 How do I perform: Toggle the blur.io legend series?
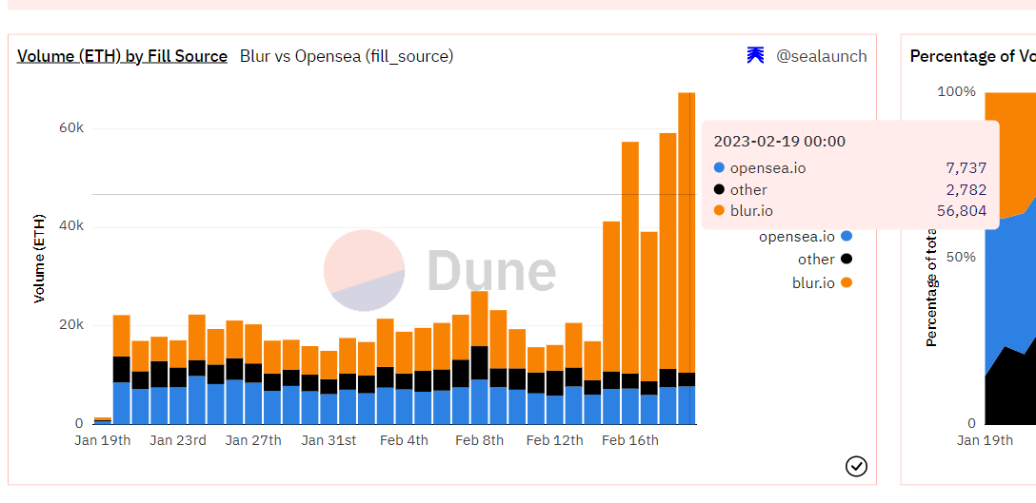click(822, 282)
